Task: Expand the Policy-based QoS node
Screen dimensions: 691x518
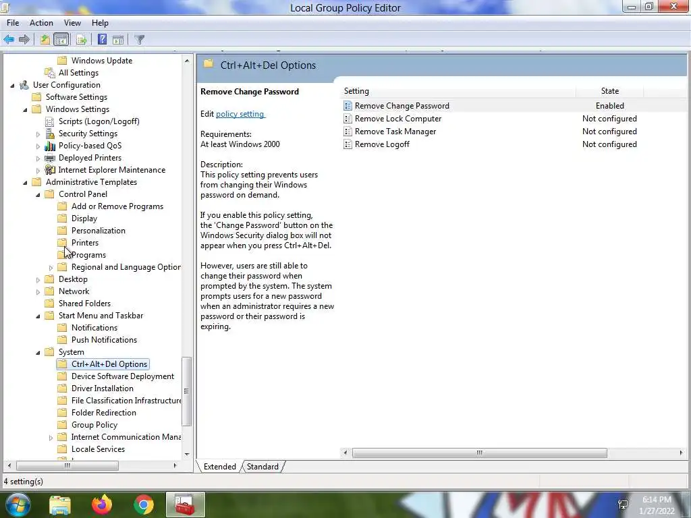Action: pyautogui.click(x=38, y=146)
